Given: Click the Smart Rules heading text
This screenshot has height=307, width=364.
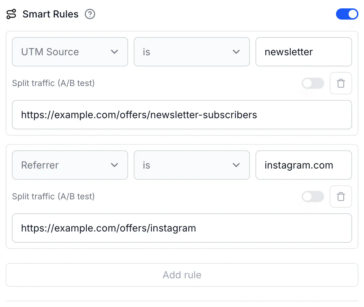Looking at the screenshot, I should pyautogui.click(x=50, y=14).
